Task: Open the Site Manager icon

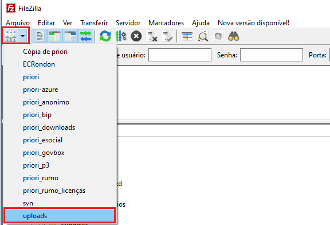Action: [x=11, y=36]
